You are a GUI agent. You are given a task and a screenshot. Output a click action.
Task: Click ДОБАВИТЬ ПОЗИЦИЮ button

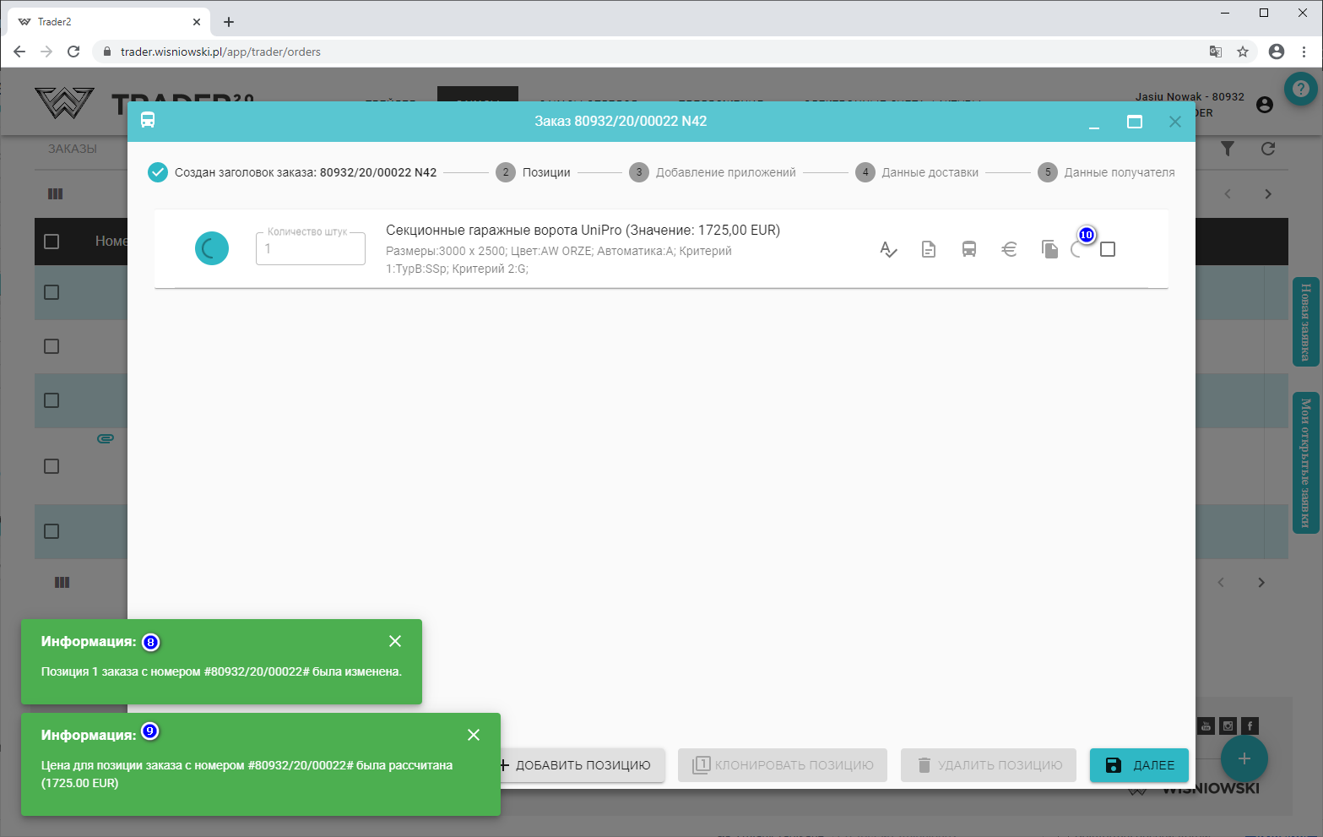pos(576,765)
